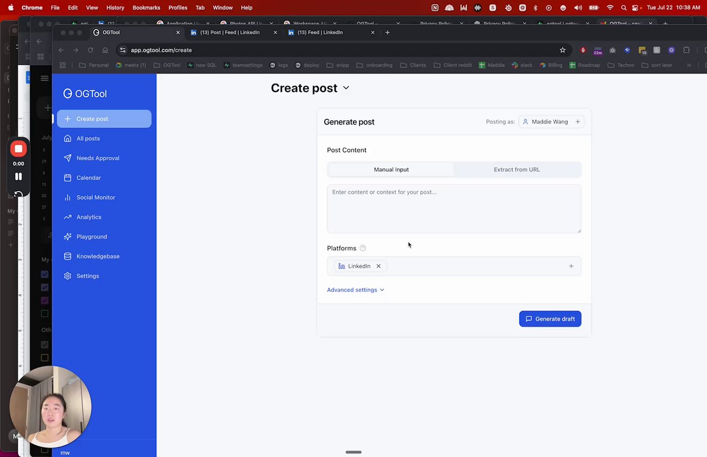The height and width of the screenshot is (457, 707).
Task: Open the Billing bookmark
Action: pos(551,65)
